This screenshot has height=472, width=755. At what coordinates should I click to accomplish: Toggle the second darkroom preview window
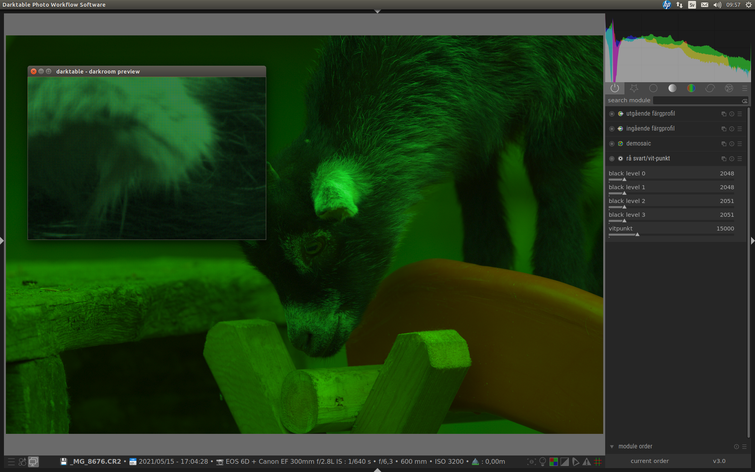click(34, 462)
